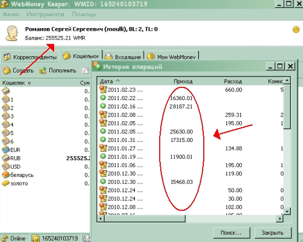Viewport: 303px width, 242px height.
Task: Select the EUR wallet
Action: (x=11, y=150)
